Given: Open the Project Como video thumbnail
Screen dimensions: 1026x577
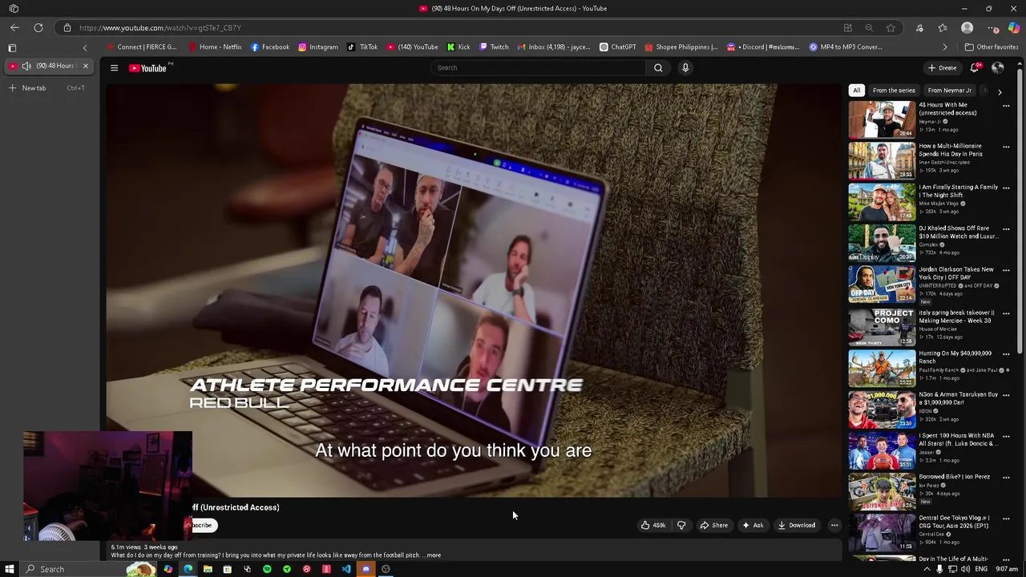Looking at the screenshot, I should tap(882, 326).
